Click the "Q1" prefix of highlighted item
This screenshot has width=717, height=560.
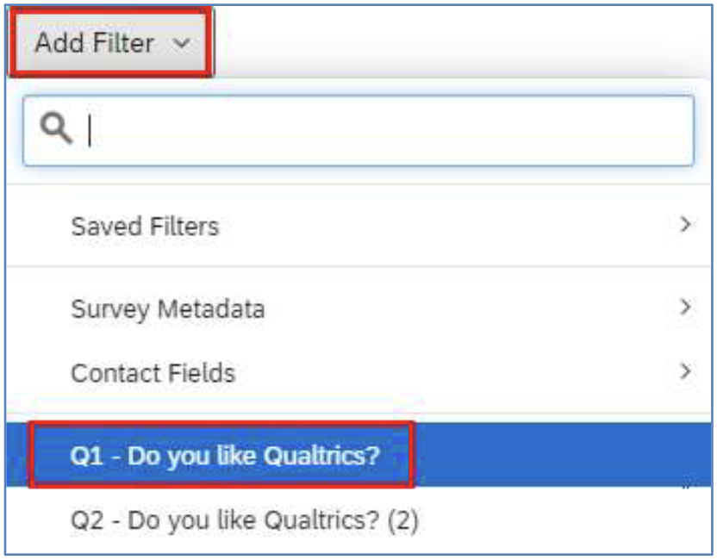[86, 456]
